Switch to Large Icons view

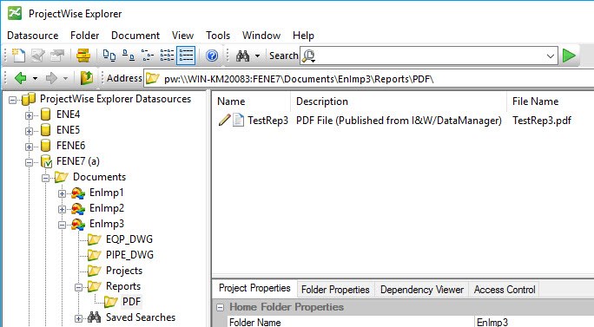click(x=109, y=56)
